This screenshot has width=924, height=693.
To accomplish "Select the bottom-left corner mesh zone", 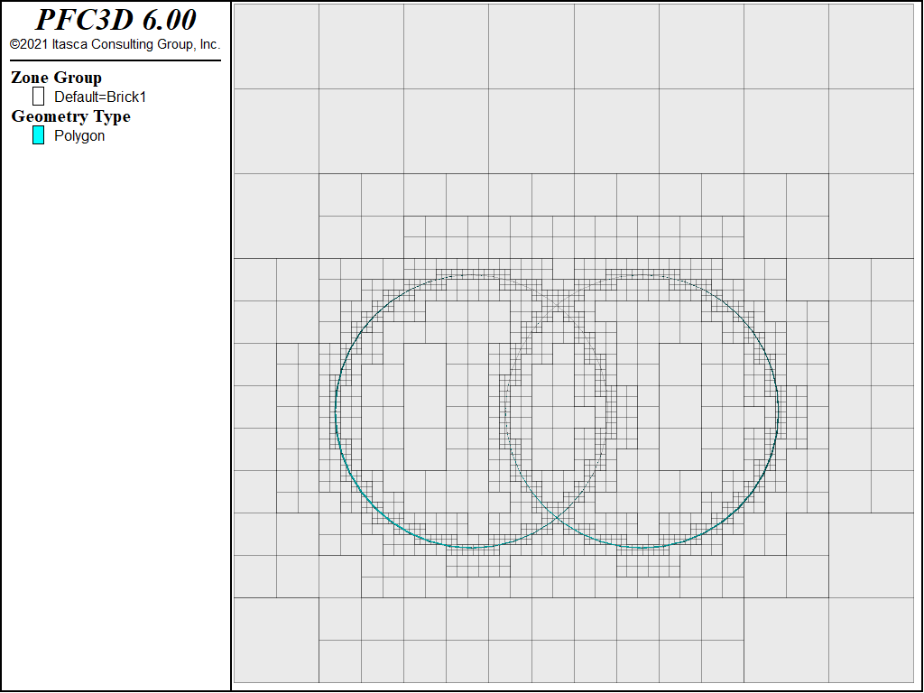I will [x=276, y=641].
